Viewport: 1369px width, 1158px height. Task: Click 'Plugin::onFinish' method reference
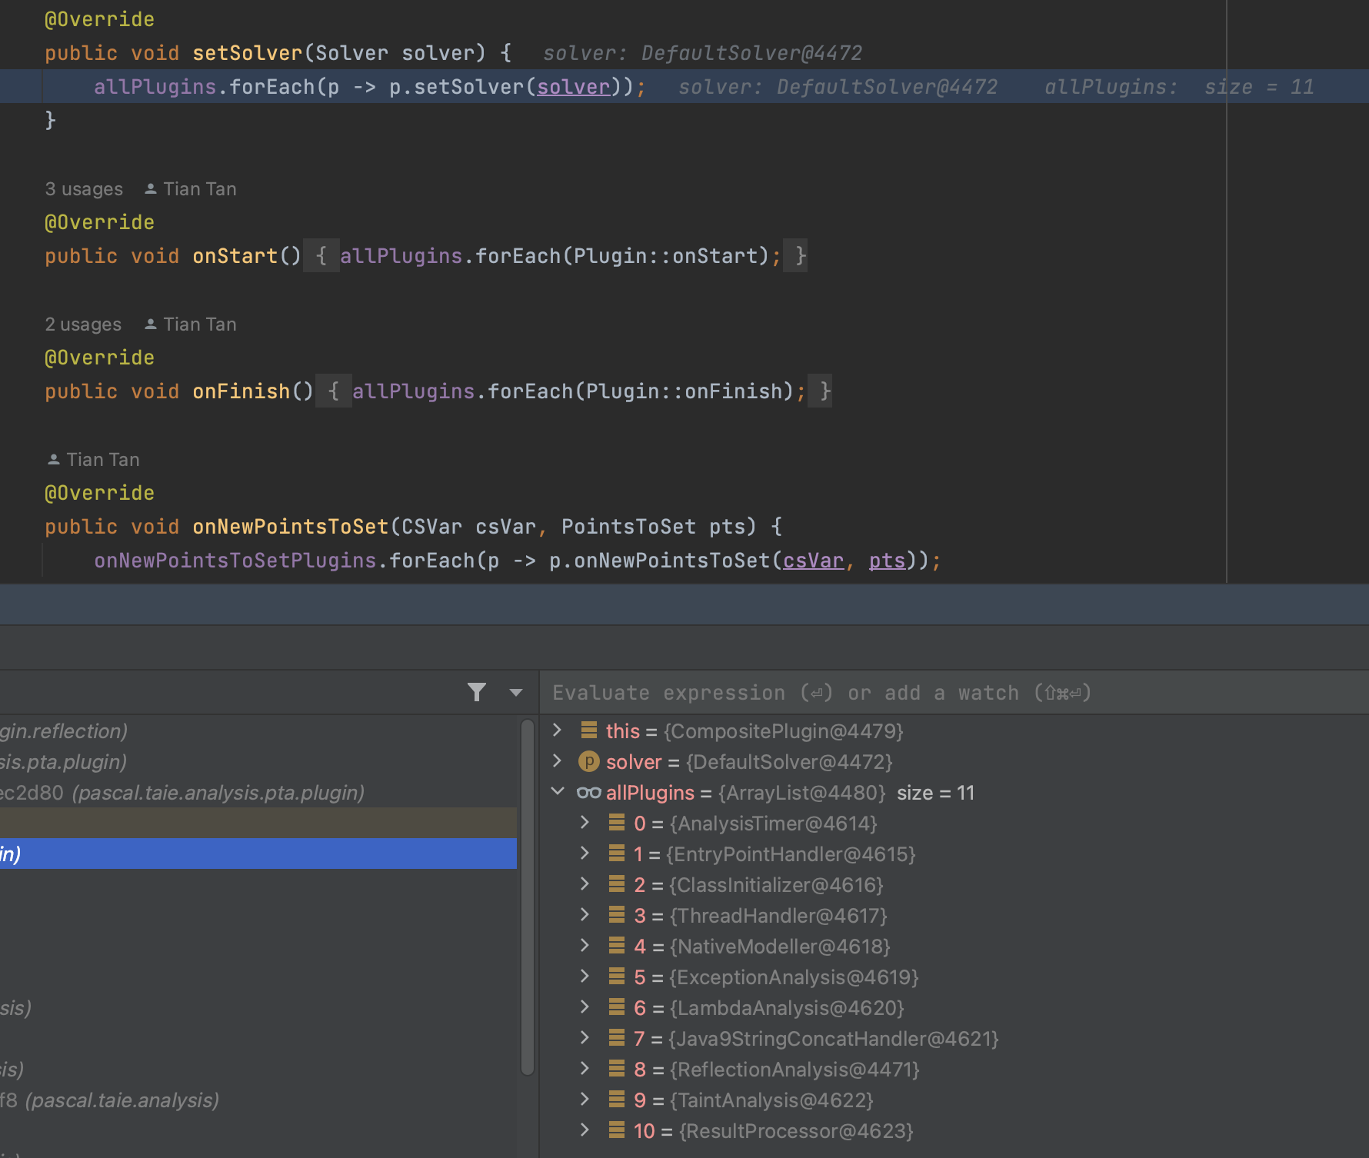click(684, 391)
